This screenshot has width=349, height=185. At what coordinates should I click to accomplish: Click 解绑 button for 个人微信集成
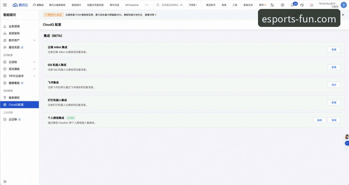pyautogui.click(x=319, y=120)
